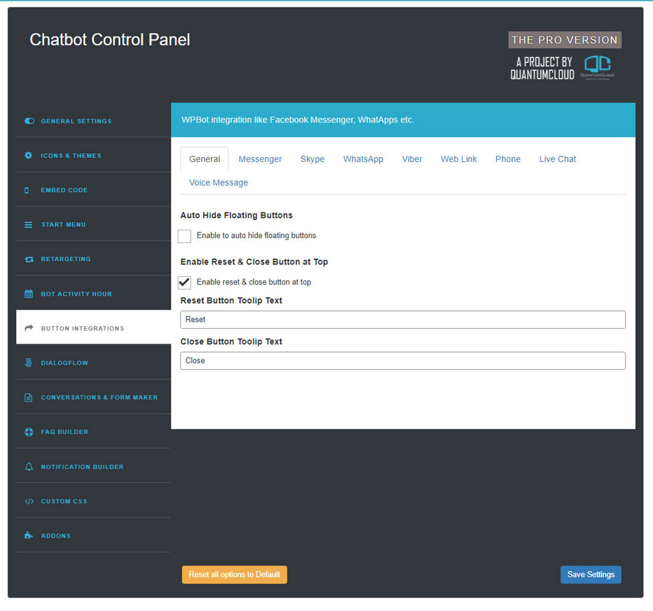Open the Web Link tab

point(459,159)
